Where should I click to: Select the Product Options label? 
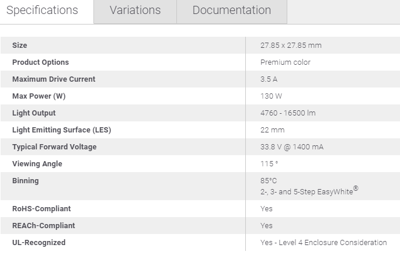(x=40, y=62)
